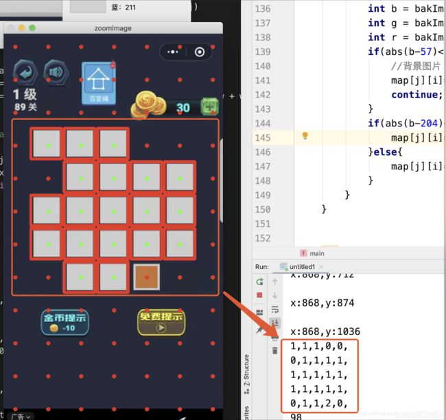Viewport: 446px width, 420px height.
Task: Click the restore layout icon in the Run panel
Action: point(259,312)
